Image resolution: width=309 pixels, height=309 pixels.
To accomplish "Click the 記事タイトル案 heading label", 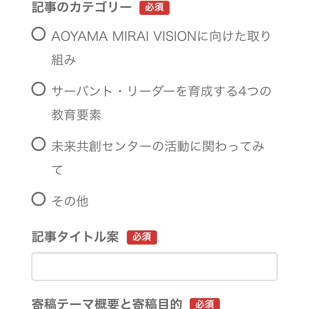I will (75, 237).
